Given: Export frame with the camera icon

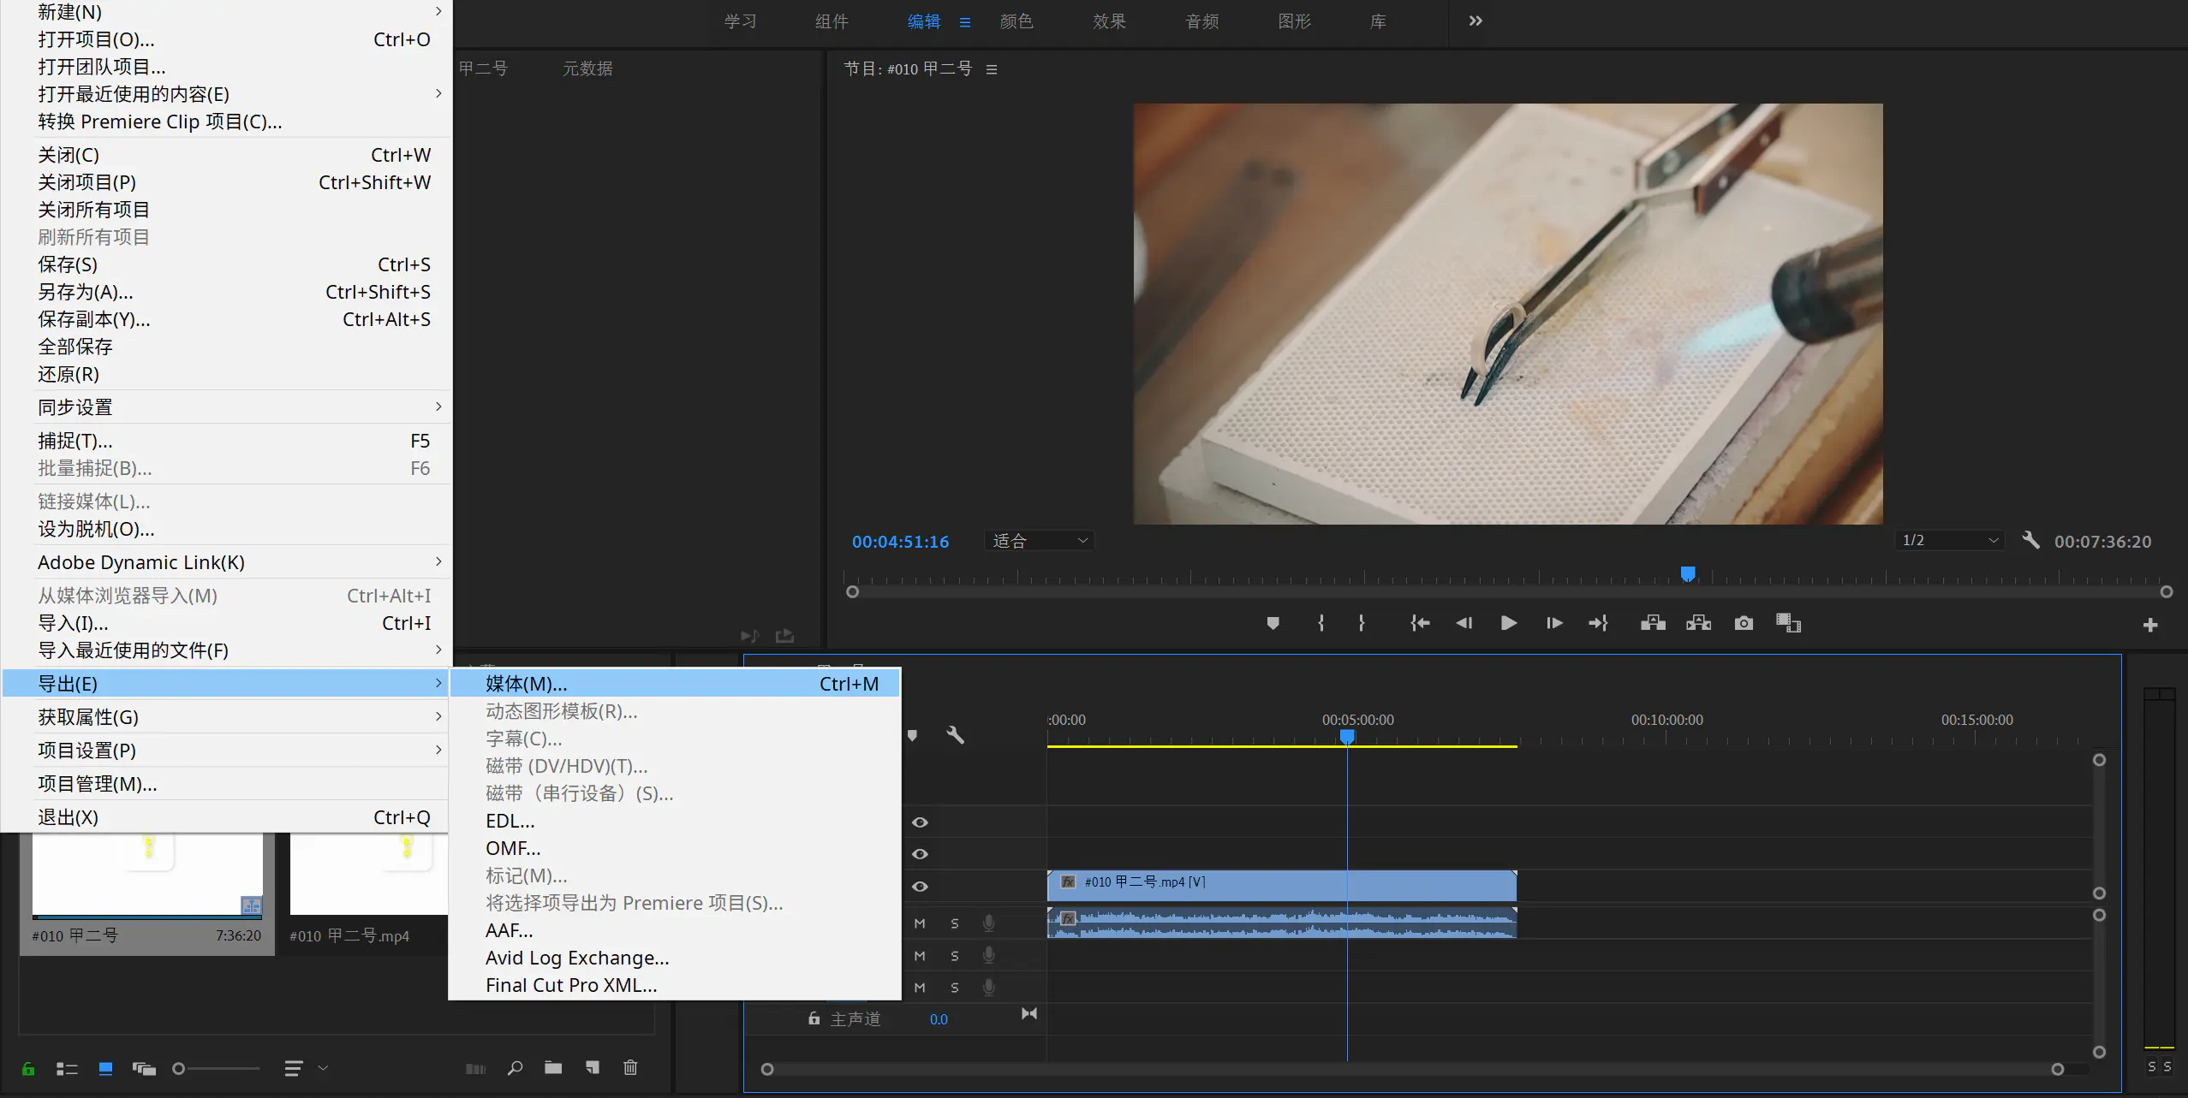Looking at the screenshot, I should (x=1744, y=623).
